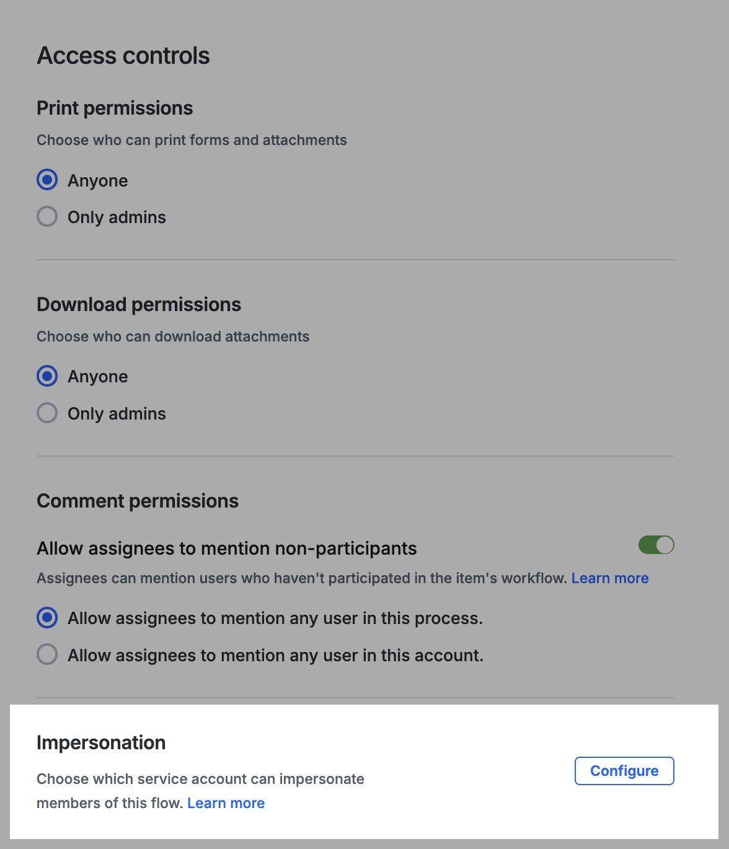Click the Comment permissions heading

coord(138,501)
